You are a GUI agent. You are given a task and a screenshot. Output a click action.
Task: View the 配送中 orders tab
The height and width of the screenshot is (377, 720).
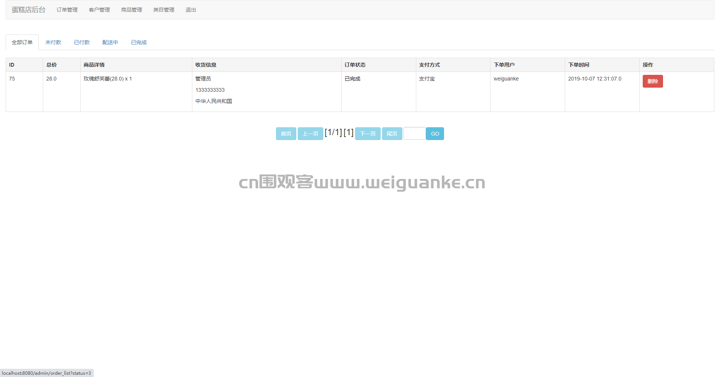tap(110, 42)
